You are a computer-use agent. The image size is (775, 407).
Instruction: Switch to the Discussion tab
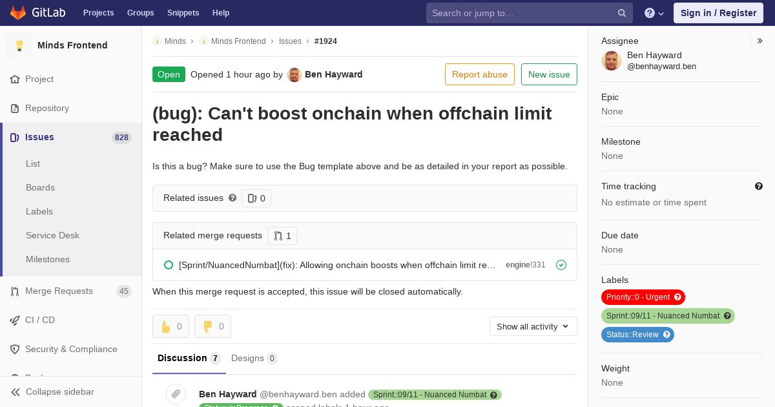click(189, 358)
